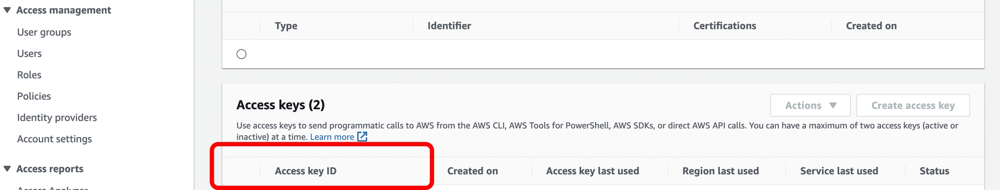Select Identity providers in the sidebar

tap(57, 118)
